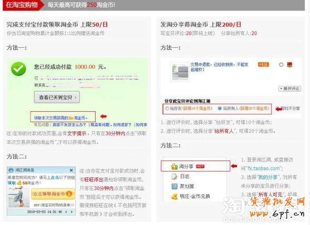Image resolution: width=310 pixels, height=225 pixels.
Task: Click the red flower rating icon
Action: pyautogui.click(x=290, y=65)
